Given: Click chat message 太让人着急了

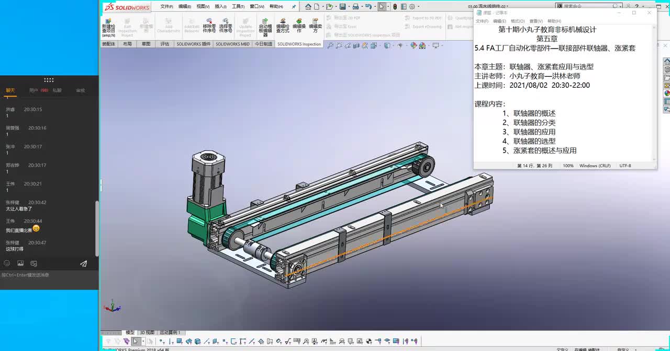Looking at the screenshot, I should point(19,209).
